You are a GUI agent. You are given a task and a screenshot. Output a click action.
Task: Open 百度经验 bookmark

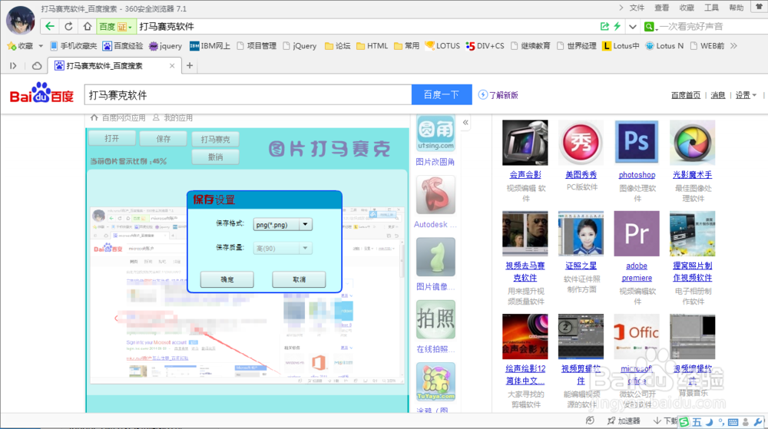[x=122, y=46]
